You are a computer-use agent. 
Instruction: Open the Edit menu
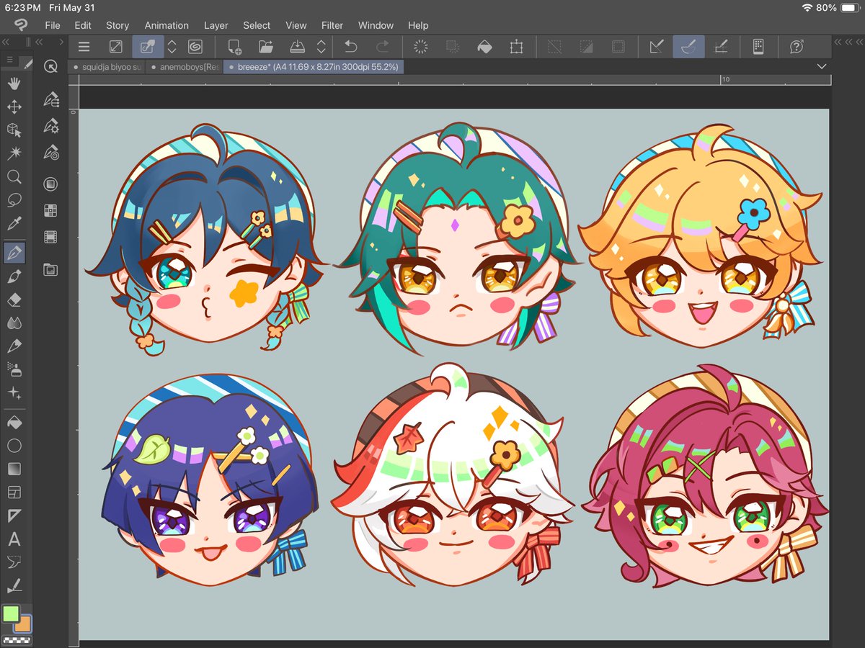83,25
